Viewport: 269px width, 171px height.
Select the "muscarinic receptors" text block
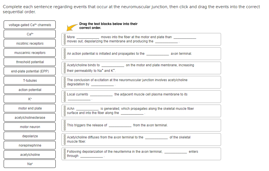pyautogui.click(x=29, y=53)
